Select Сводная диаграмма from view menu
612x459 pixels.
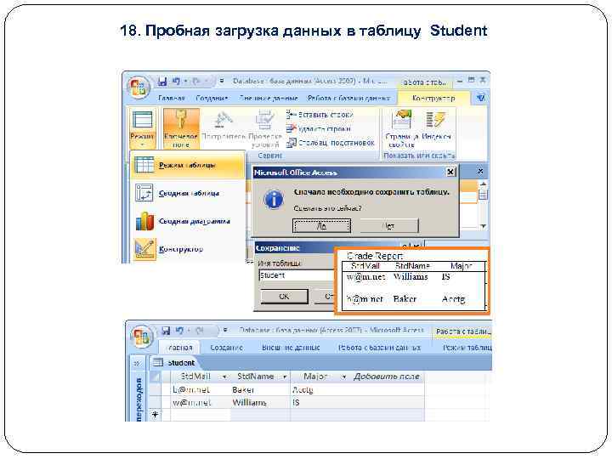pyautogui.click(x=188, y=221)
